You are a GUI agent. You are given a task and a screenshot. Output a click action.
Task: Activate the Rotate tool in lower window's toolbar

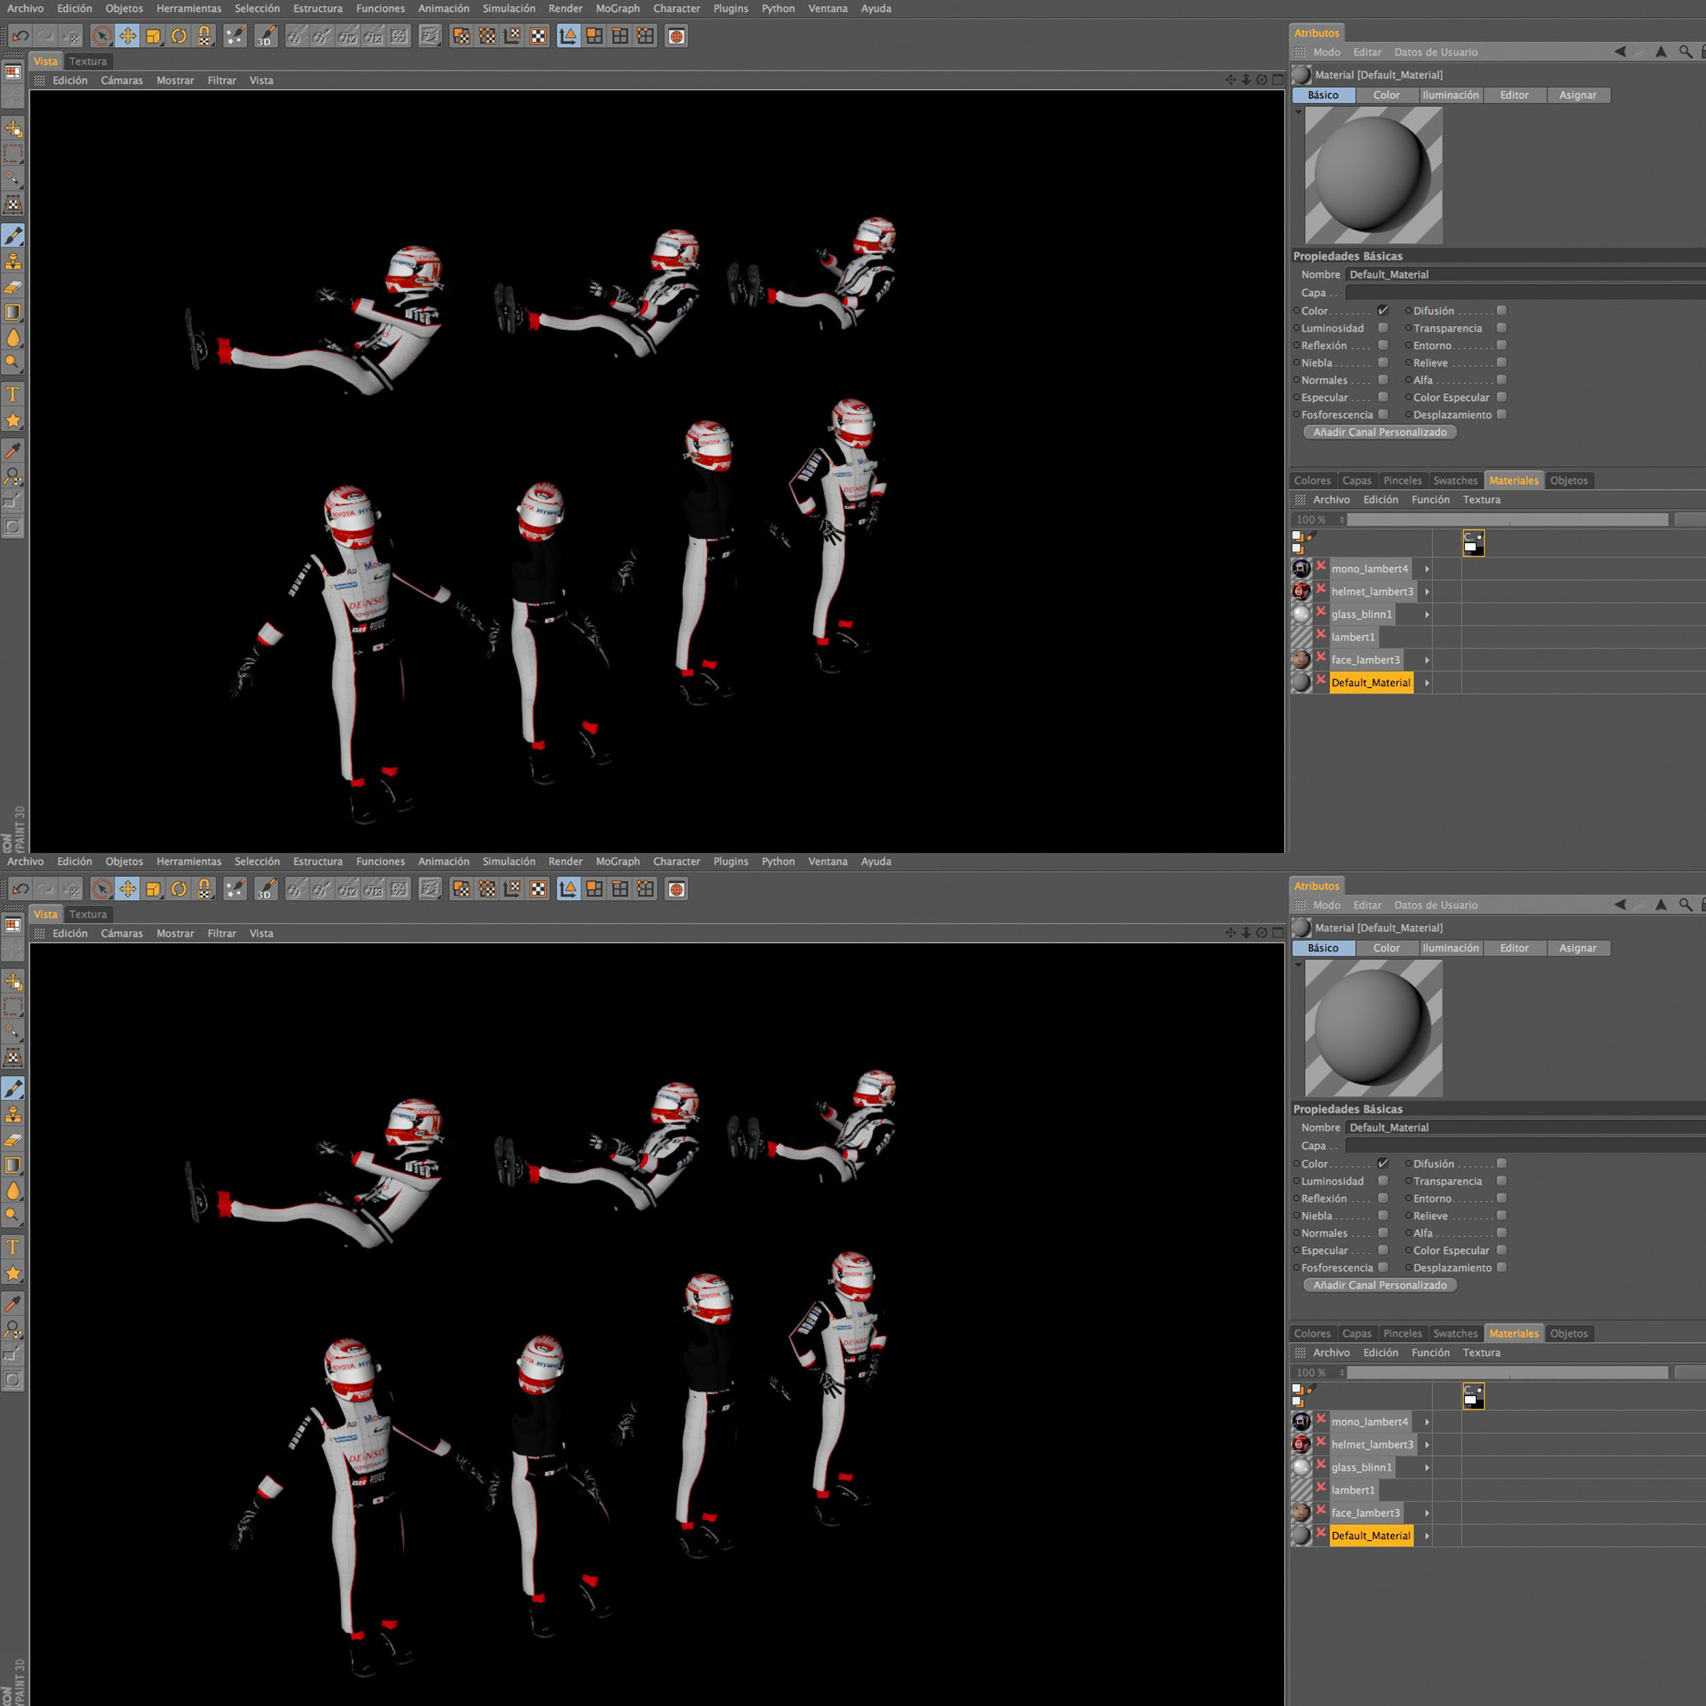[179, 889]
